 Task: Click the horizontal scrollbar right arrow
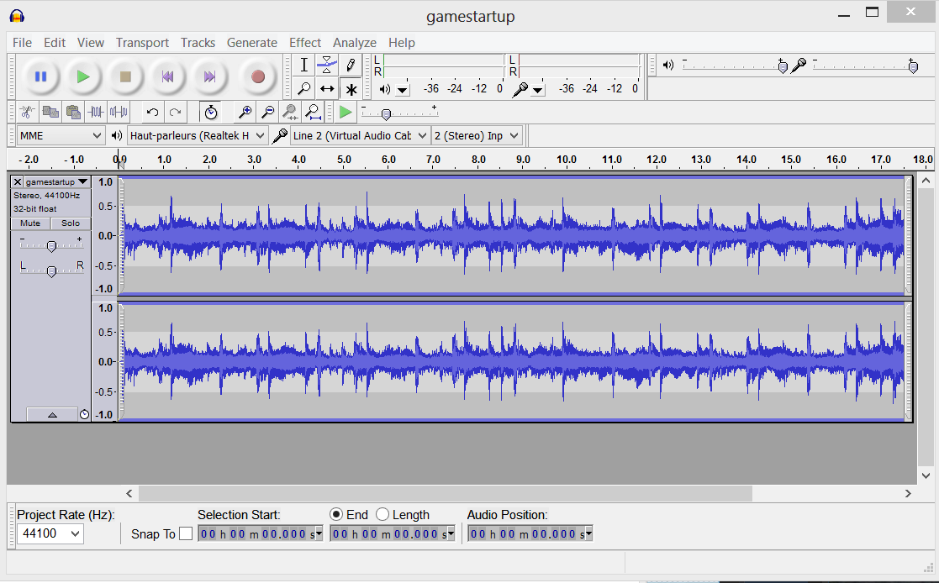908,494
